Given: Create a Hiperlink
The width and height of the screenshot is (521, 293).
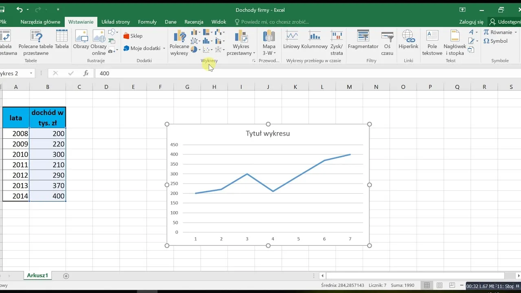Looking at the screenshot, I should click(x=408, y=41).
